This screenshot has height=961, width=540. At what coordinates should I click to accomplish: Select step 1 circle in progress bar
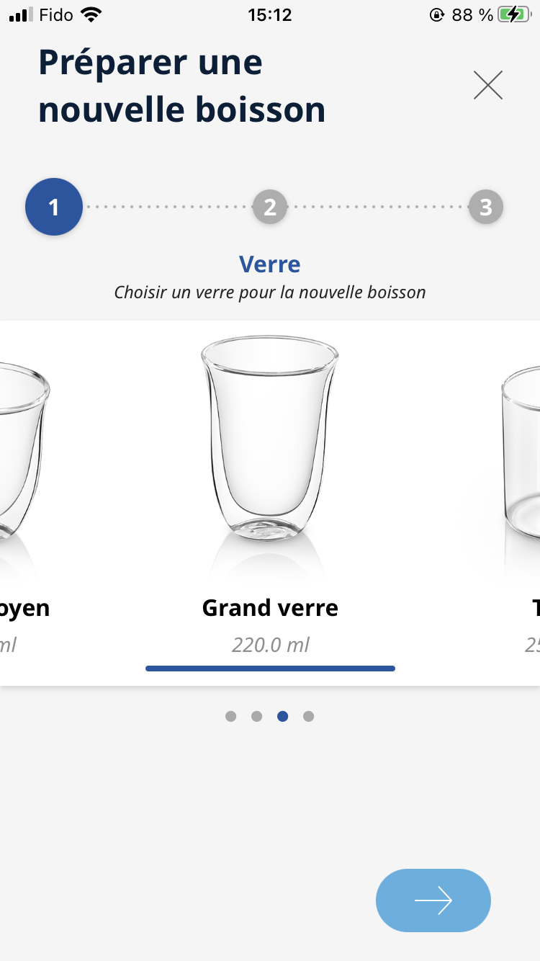point(54,207)
